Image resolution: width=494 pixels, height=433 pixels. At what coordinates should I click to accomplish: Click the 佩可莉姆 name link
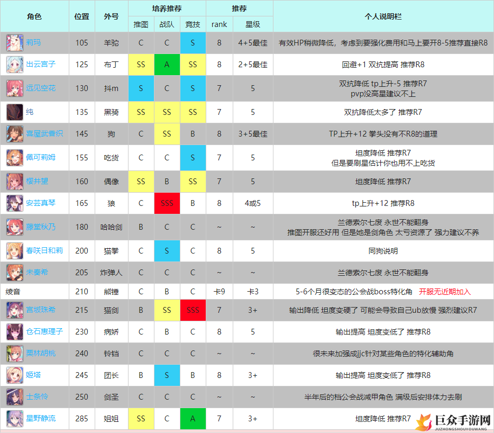coord(41,157)
